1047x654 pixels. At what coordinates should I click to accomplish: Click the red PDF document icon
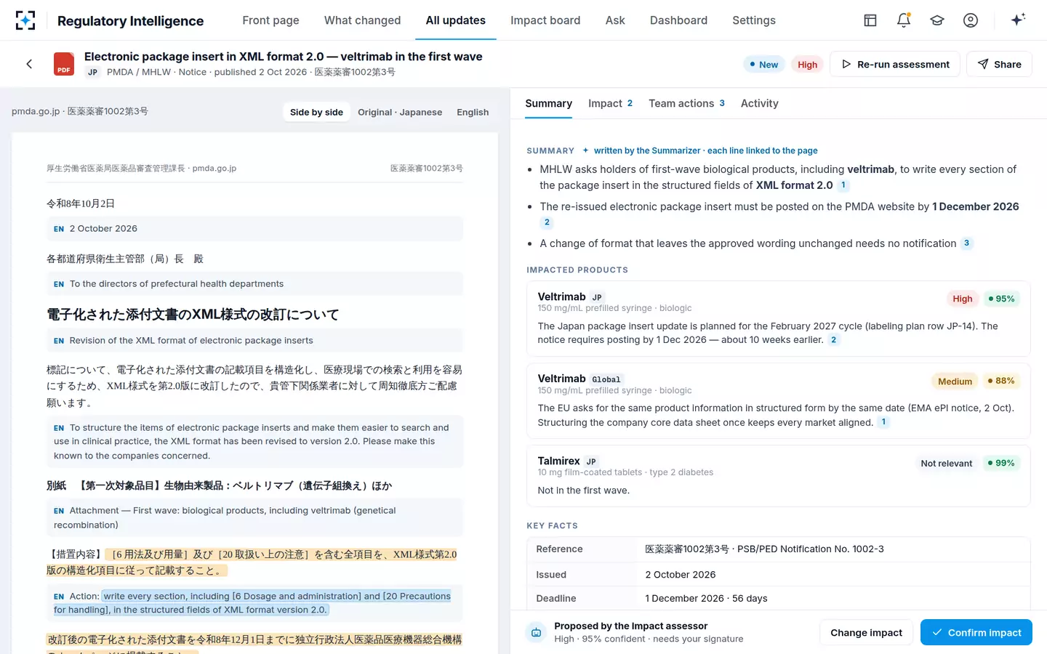(64, 64)
